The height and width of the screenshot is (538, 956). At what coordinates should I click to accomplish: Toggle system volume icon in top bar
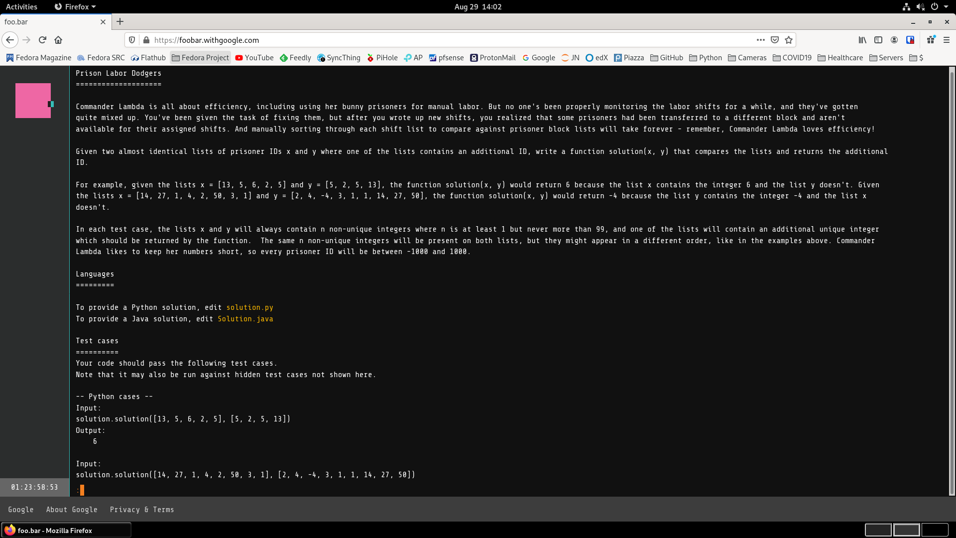(920, 6)
